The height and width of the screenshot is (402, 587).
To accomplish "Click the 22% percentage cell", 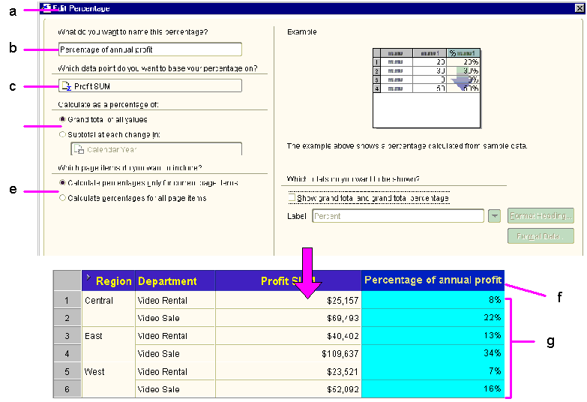I will (433, 317).
